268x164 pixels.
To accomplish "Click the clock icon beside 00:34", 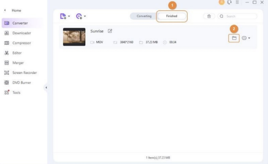I will point(165,42).
